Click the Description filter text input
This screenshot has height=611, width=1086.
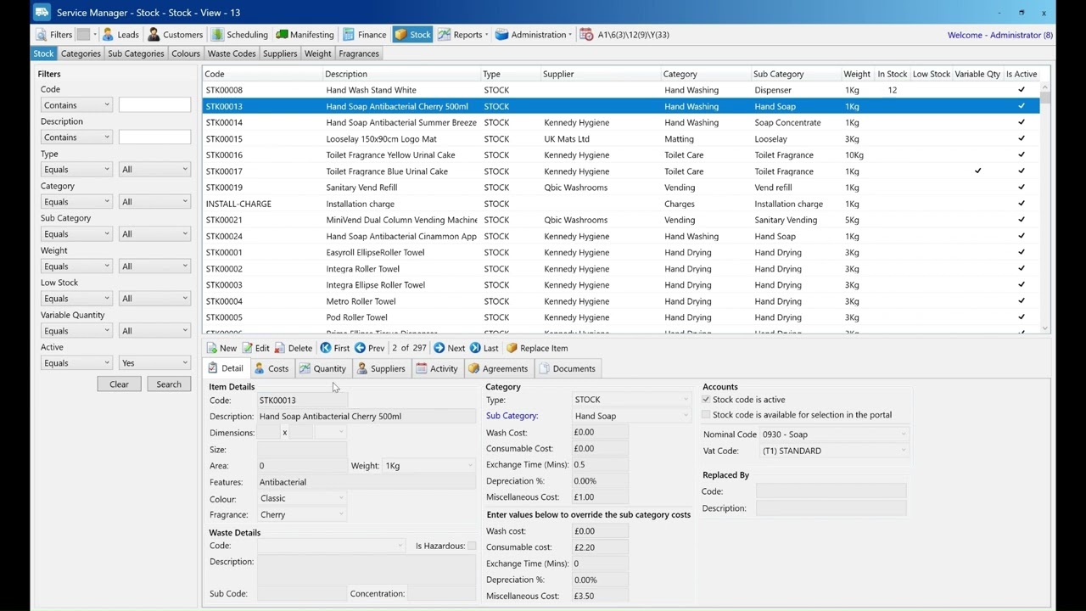tap(154, 137)
